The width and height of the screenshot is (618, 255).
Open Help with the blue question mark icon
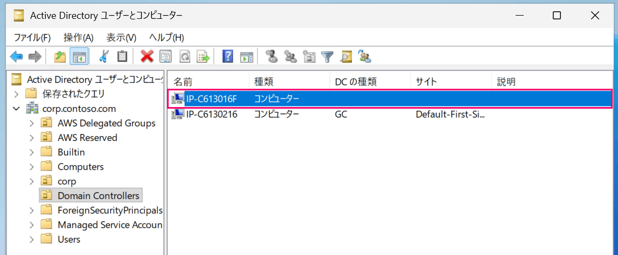pos(228,56)
